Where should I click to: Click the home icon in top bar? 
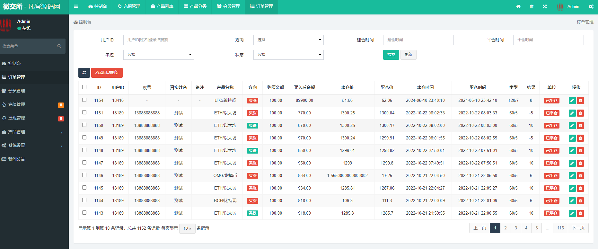pyautogui.click(x=518, y=6)
